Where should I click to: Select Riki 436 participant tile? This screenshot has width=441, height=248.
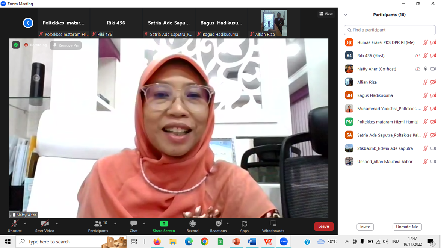(x=116, y=23)
